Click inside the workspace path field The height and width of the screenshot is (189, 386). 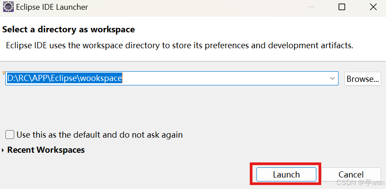tap(172, 78)
